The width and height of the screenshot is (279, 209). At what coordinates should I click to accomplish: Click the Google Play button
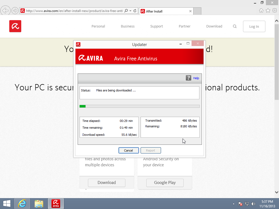[165, 183]
